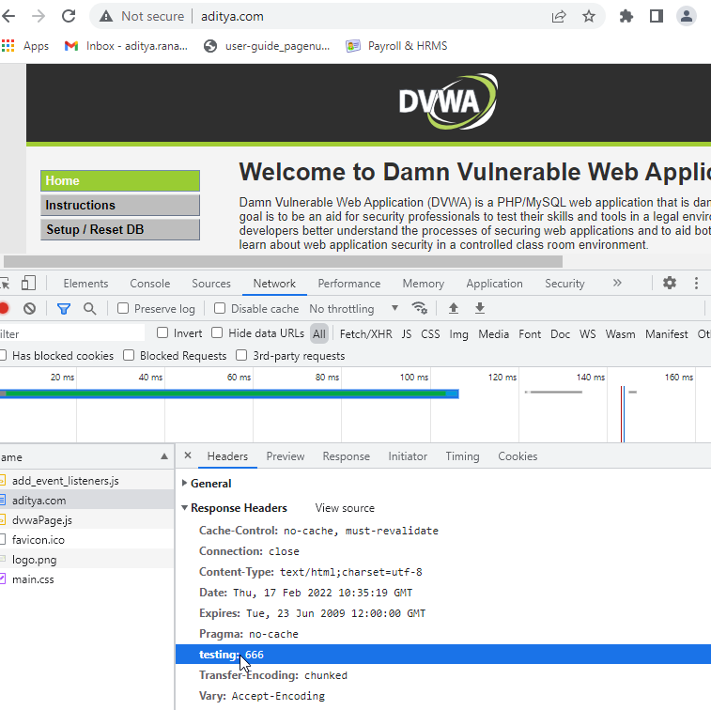Open the Security tab in DevTools

564,284
